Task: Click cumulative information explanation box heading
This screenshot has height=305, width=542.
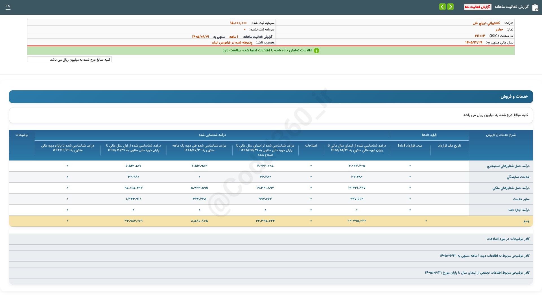Action: 477,273
